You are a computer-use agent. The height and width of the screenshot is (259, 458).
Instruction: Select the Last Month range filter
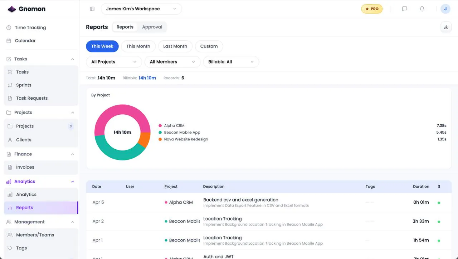175,46
